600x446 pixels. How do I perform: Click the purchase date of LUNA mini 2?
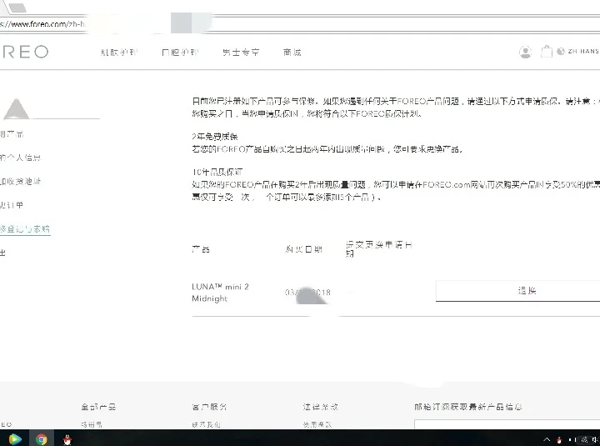pyautogui.click(x=307, y=293)
